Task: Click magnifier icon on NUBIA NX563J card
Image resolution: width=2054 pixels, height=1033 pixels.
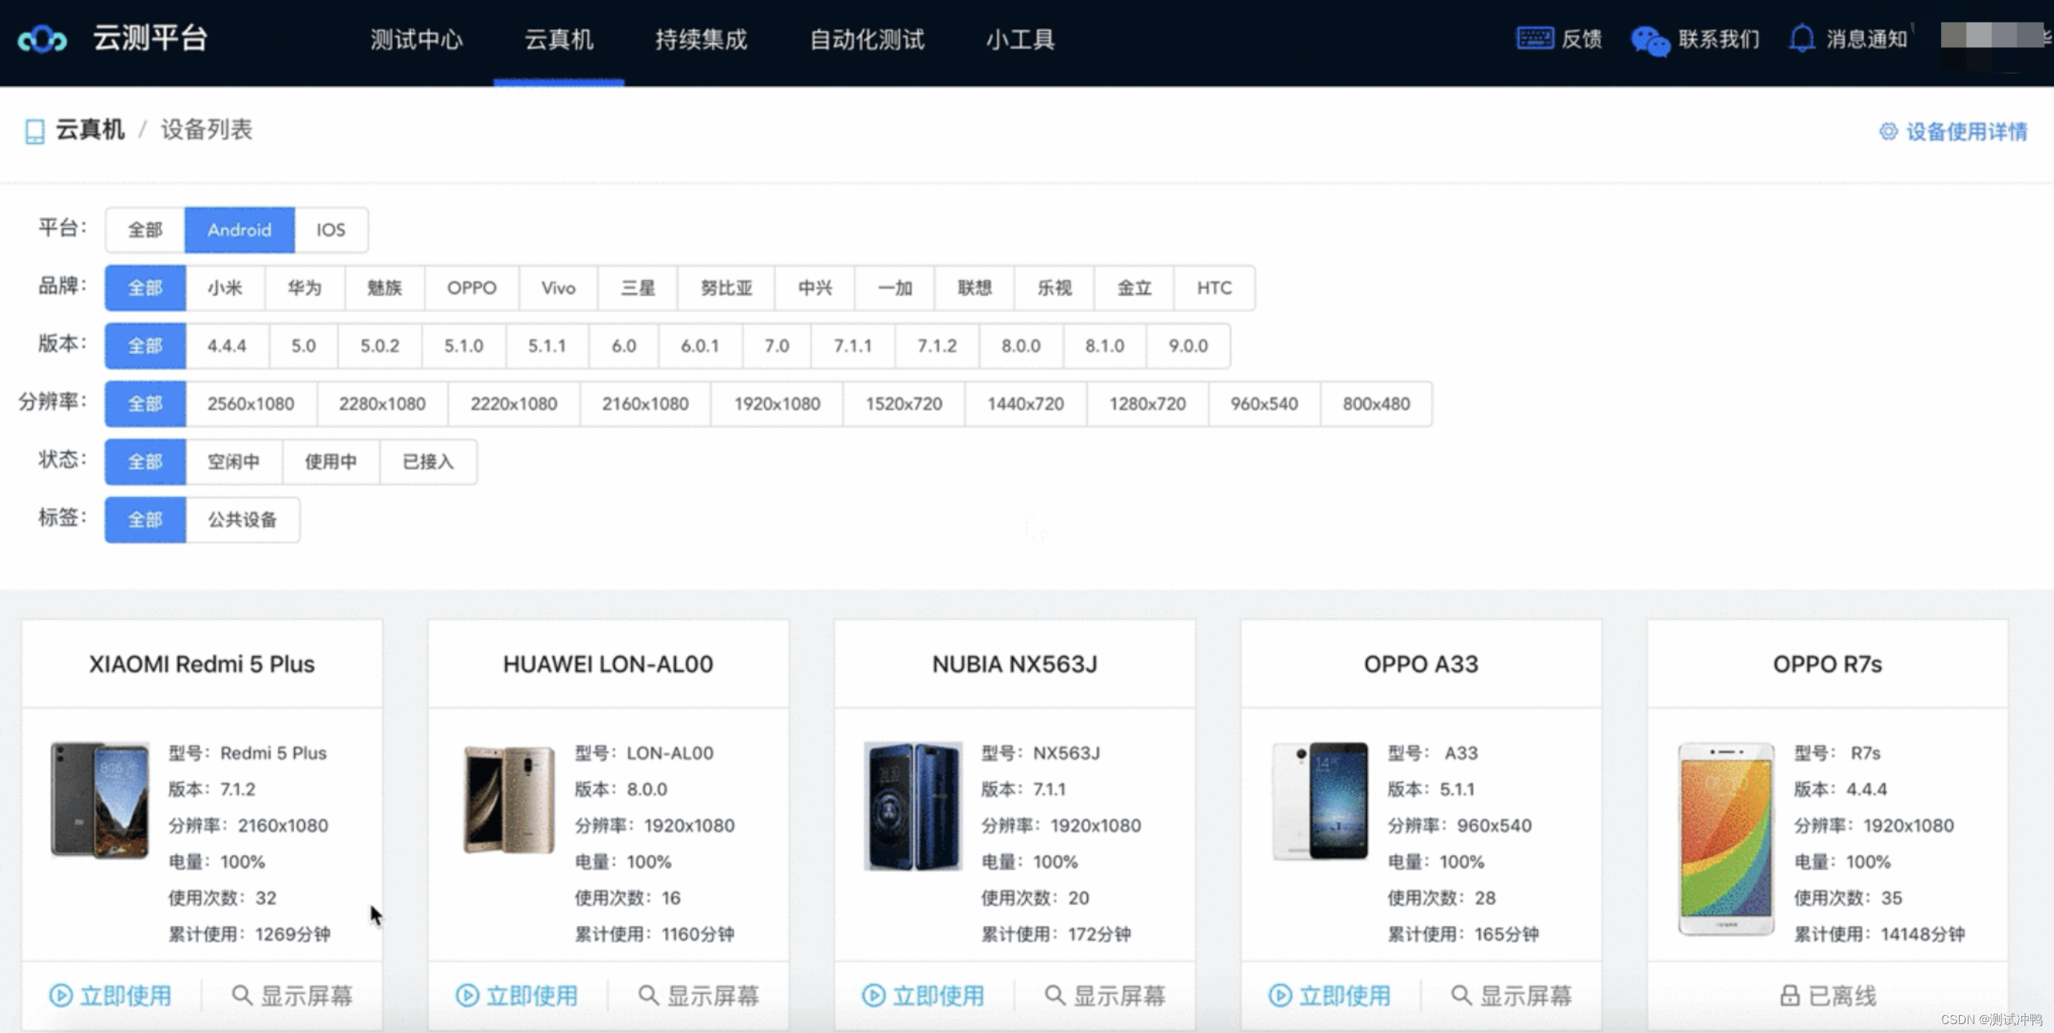Action: coord(1055,994)
